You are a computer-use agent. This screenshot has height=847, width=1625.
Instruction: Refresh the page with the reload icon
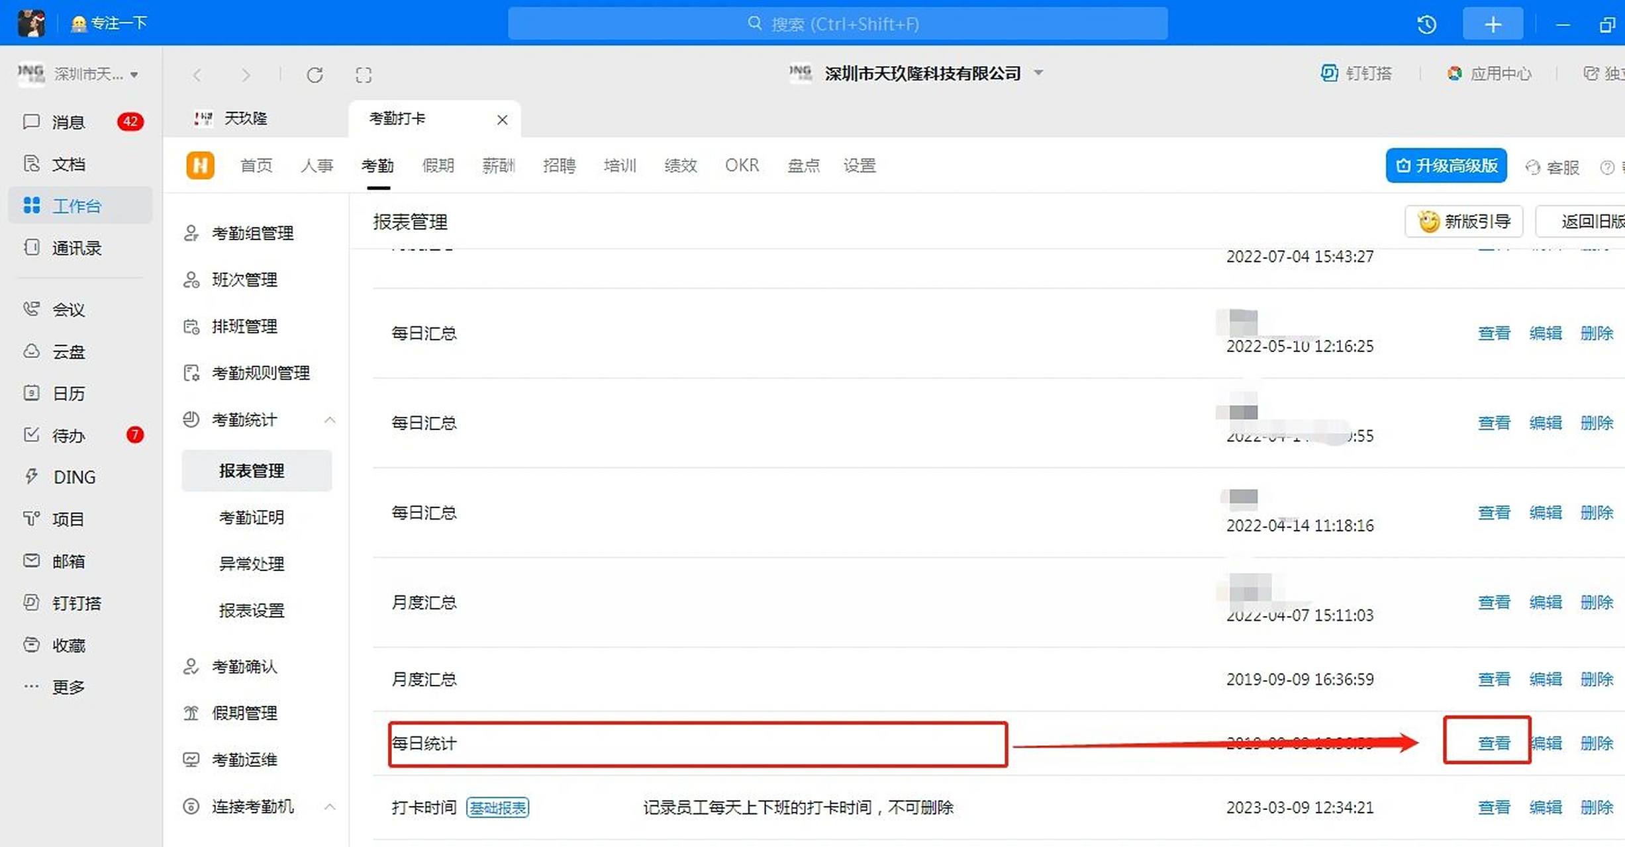pyautogui.click(x=315, y=74)
